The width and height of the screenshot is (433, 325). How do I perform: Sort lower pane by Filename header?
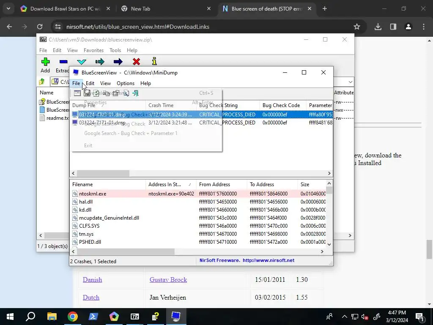(x=108, y=185)
